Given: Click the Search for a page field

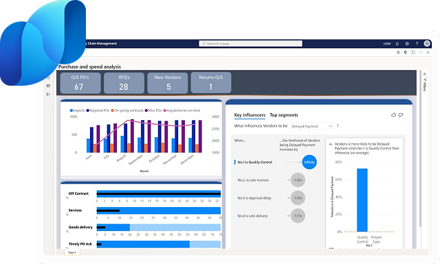Looking at the screenshot, I should [250, 43].
